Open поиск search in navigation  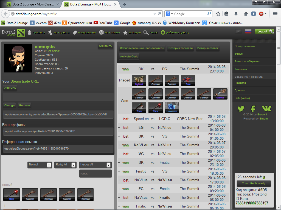pyautogui.click(x=151, y=33)
